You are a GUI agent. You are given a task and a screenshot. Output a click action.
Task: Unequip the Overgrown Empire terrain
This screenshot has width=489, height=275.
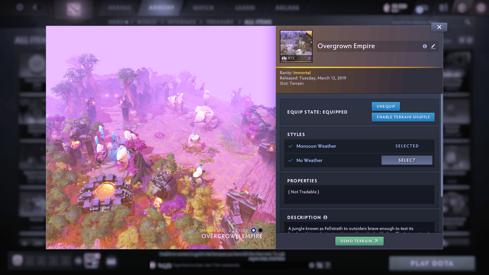(386, 106)
